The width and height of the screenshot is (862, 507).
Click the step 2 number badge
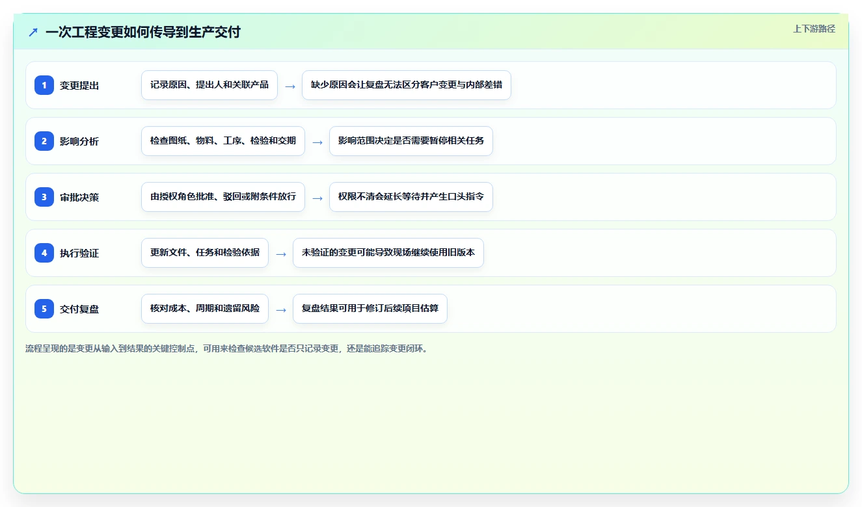coord(44,141)
